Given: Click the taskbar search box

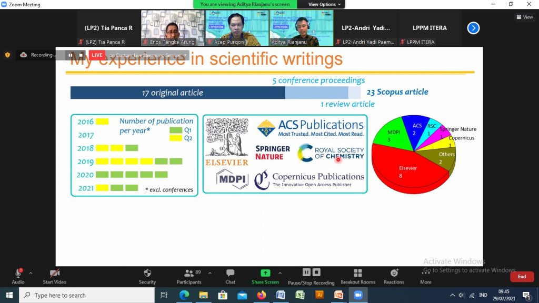Looking at the screenshot, I should click(x=87, y=295).
